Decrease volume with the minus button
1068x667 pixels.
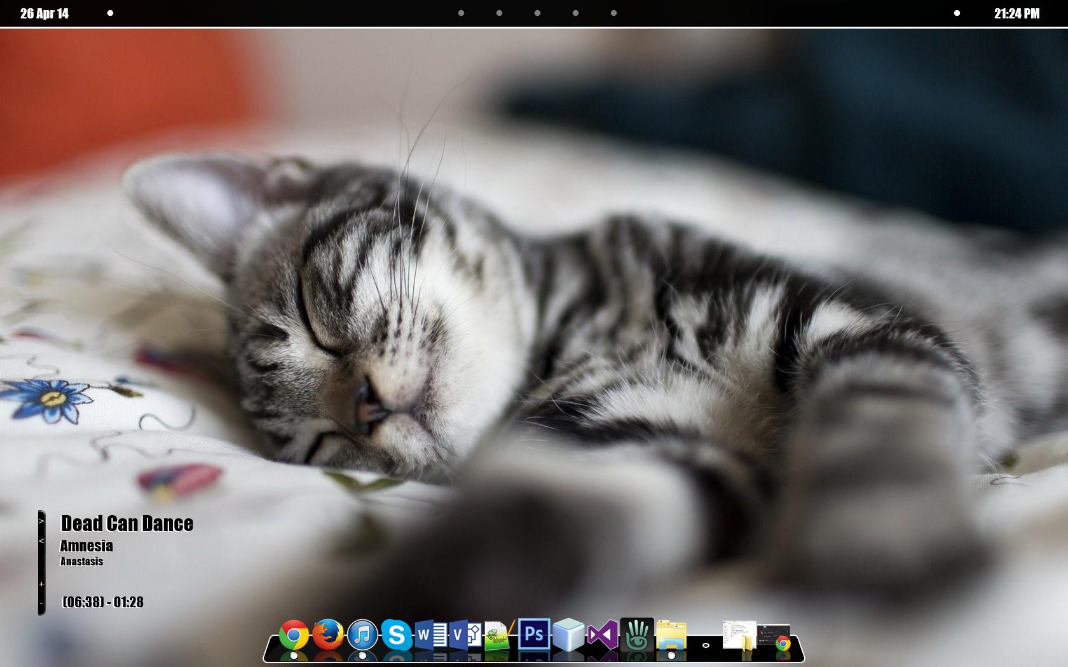(41, 603)
